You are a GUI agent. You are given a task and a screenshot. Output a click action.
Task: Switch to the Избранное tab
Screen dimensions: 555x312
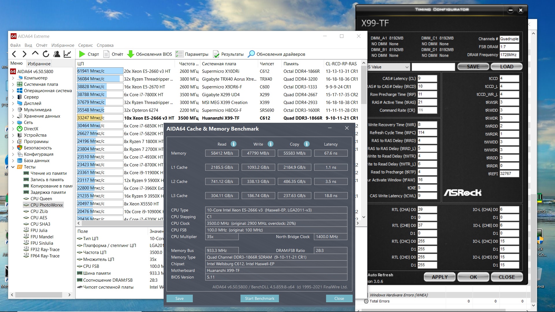pos(39,64)
